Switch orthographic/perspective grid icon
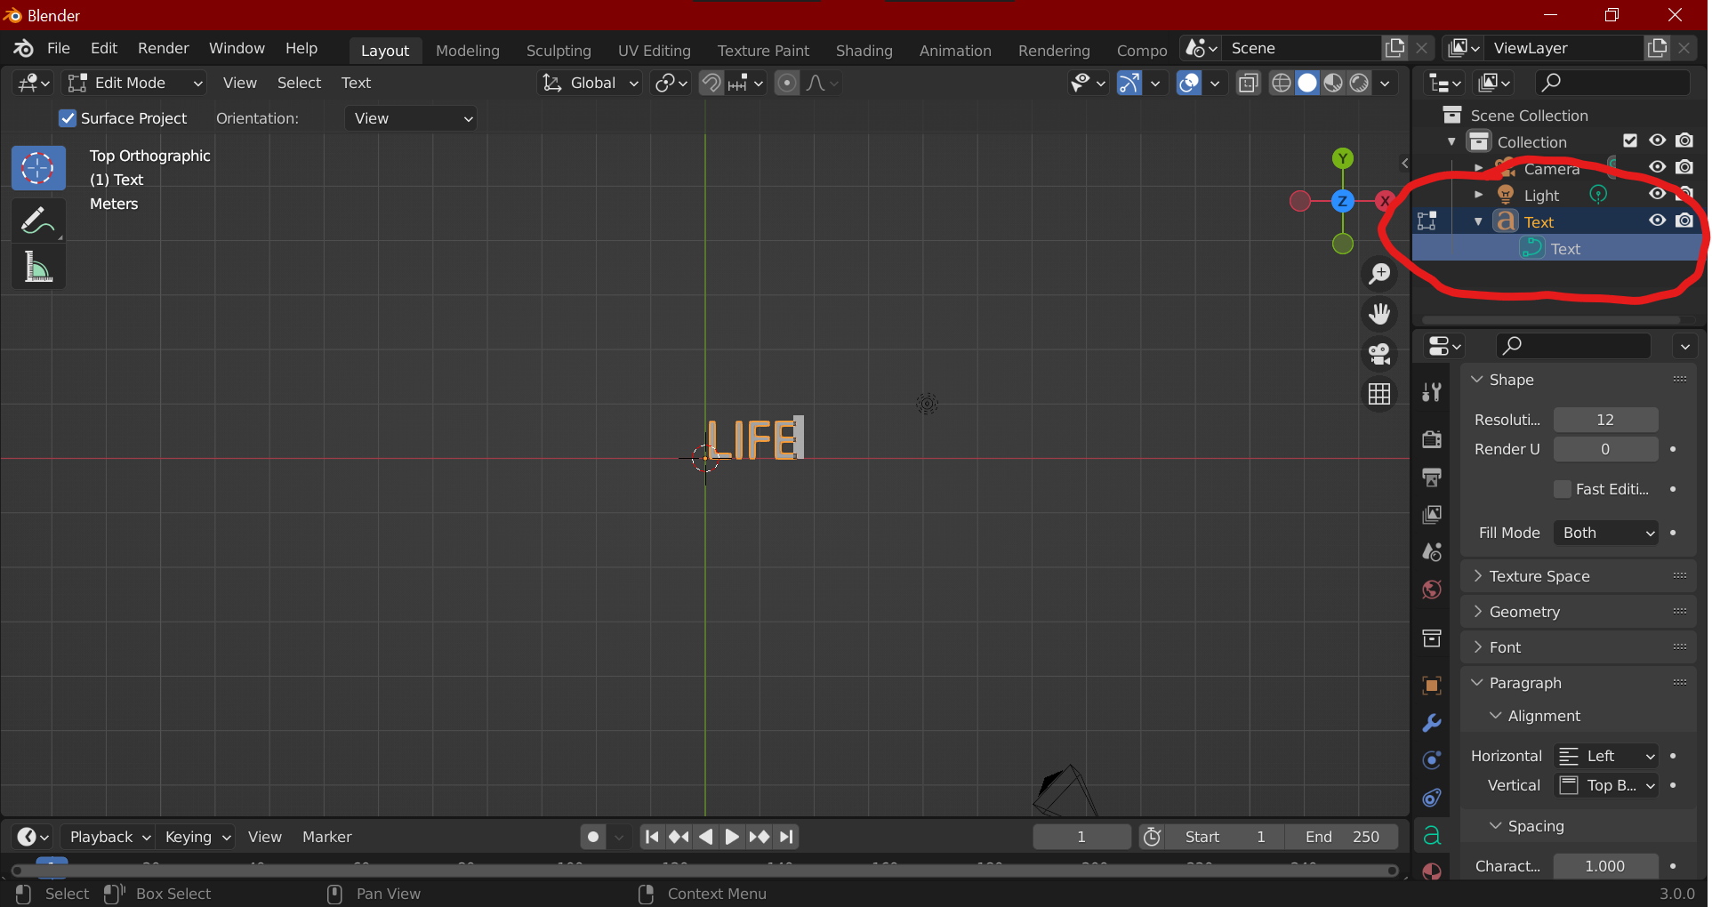Image resolution: width=1712 pixels, height=907 pixels. [x=1379, y=394]
